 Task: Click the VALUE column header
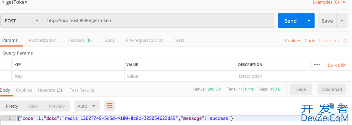tap(132, 65)
